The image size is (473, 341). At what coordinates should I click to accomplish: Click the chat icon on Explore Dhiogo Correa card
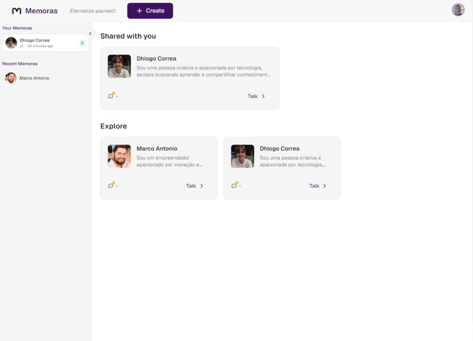tap(234, 186)
